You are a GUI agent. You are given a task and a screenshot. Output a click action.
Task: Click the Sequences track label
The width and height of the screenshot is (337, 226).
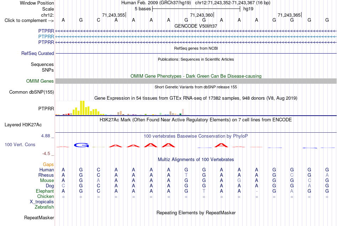[x=42, y=64]
